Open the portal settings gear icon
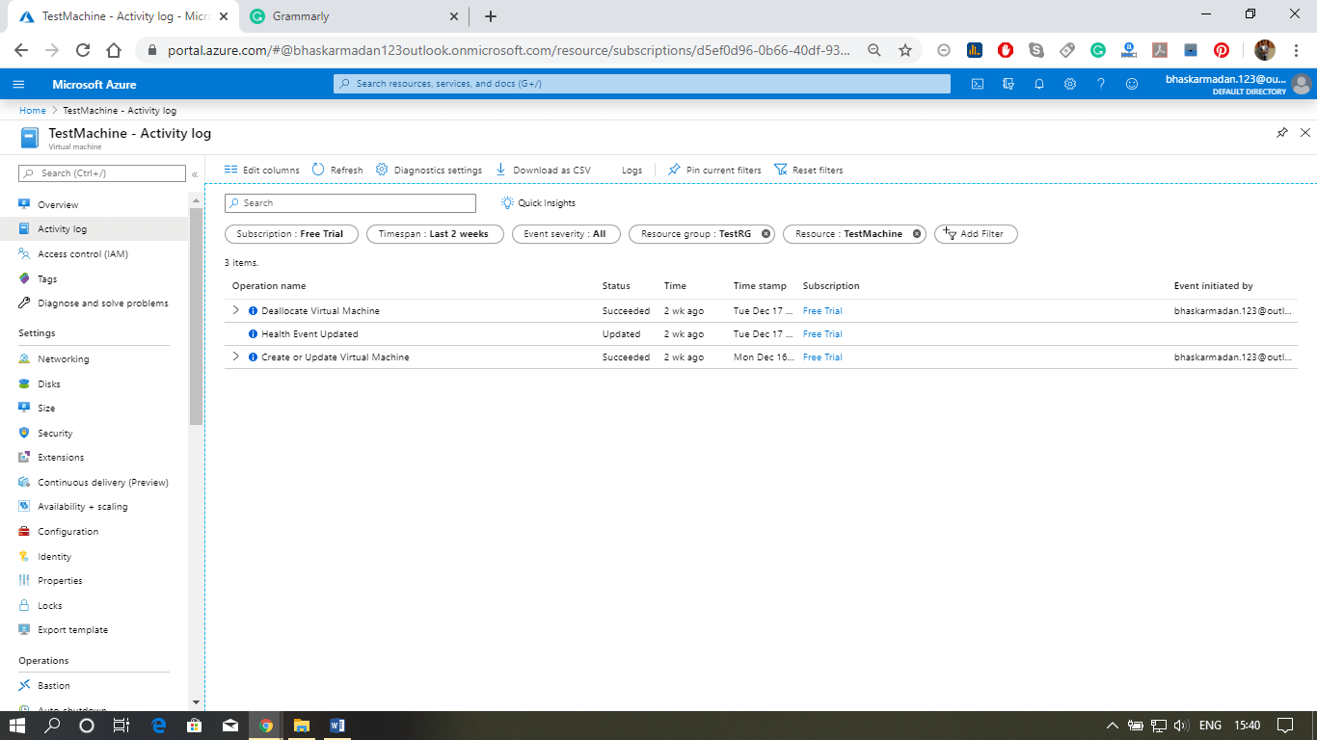 (x=1070, y=84)
